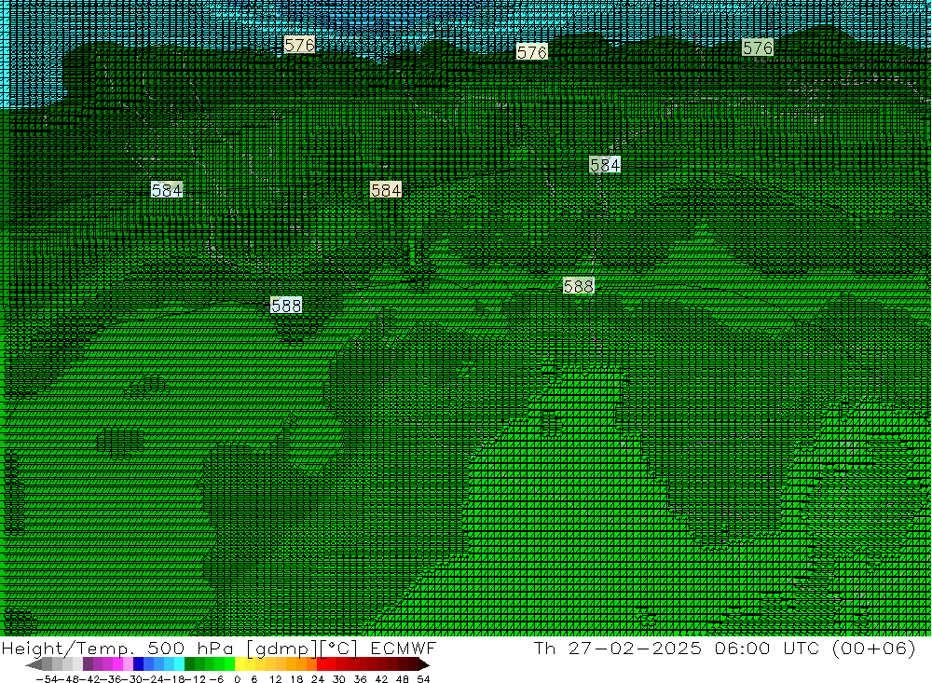Click the 588 contour label with pale green background
The width and height of the screenshot is (932, 683).
point(579,286)
